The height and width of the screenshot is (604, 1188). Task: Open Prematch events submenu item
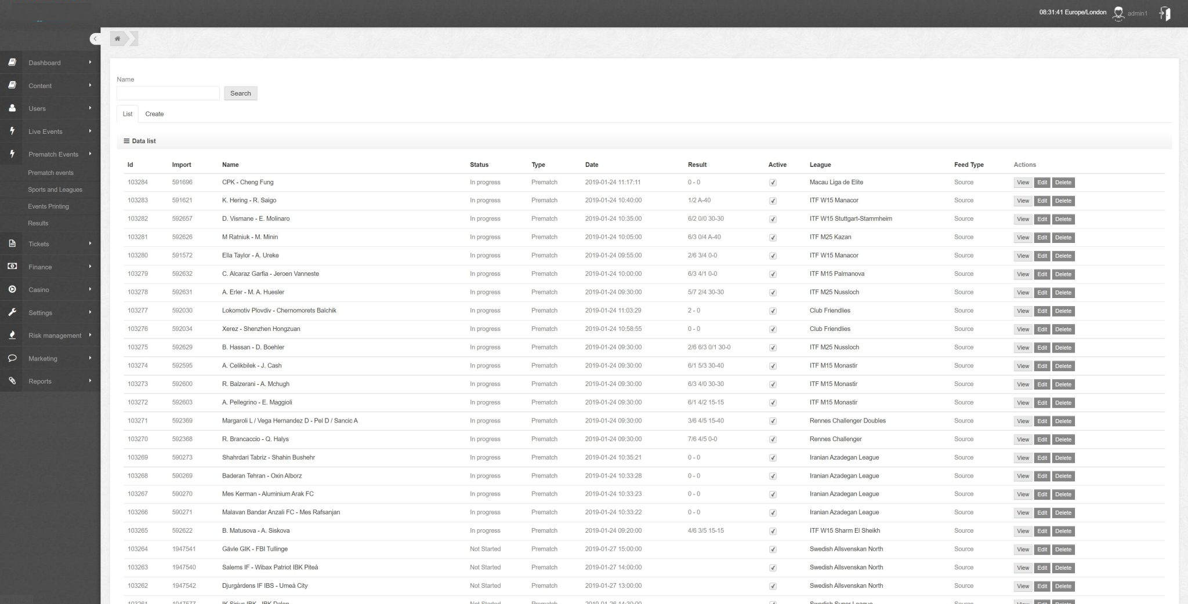point(50,173)
